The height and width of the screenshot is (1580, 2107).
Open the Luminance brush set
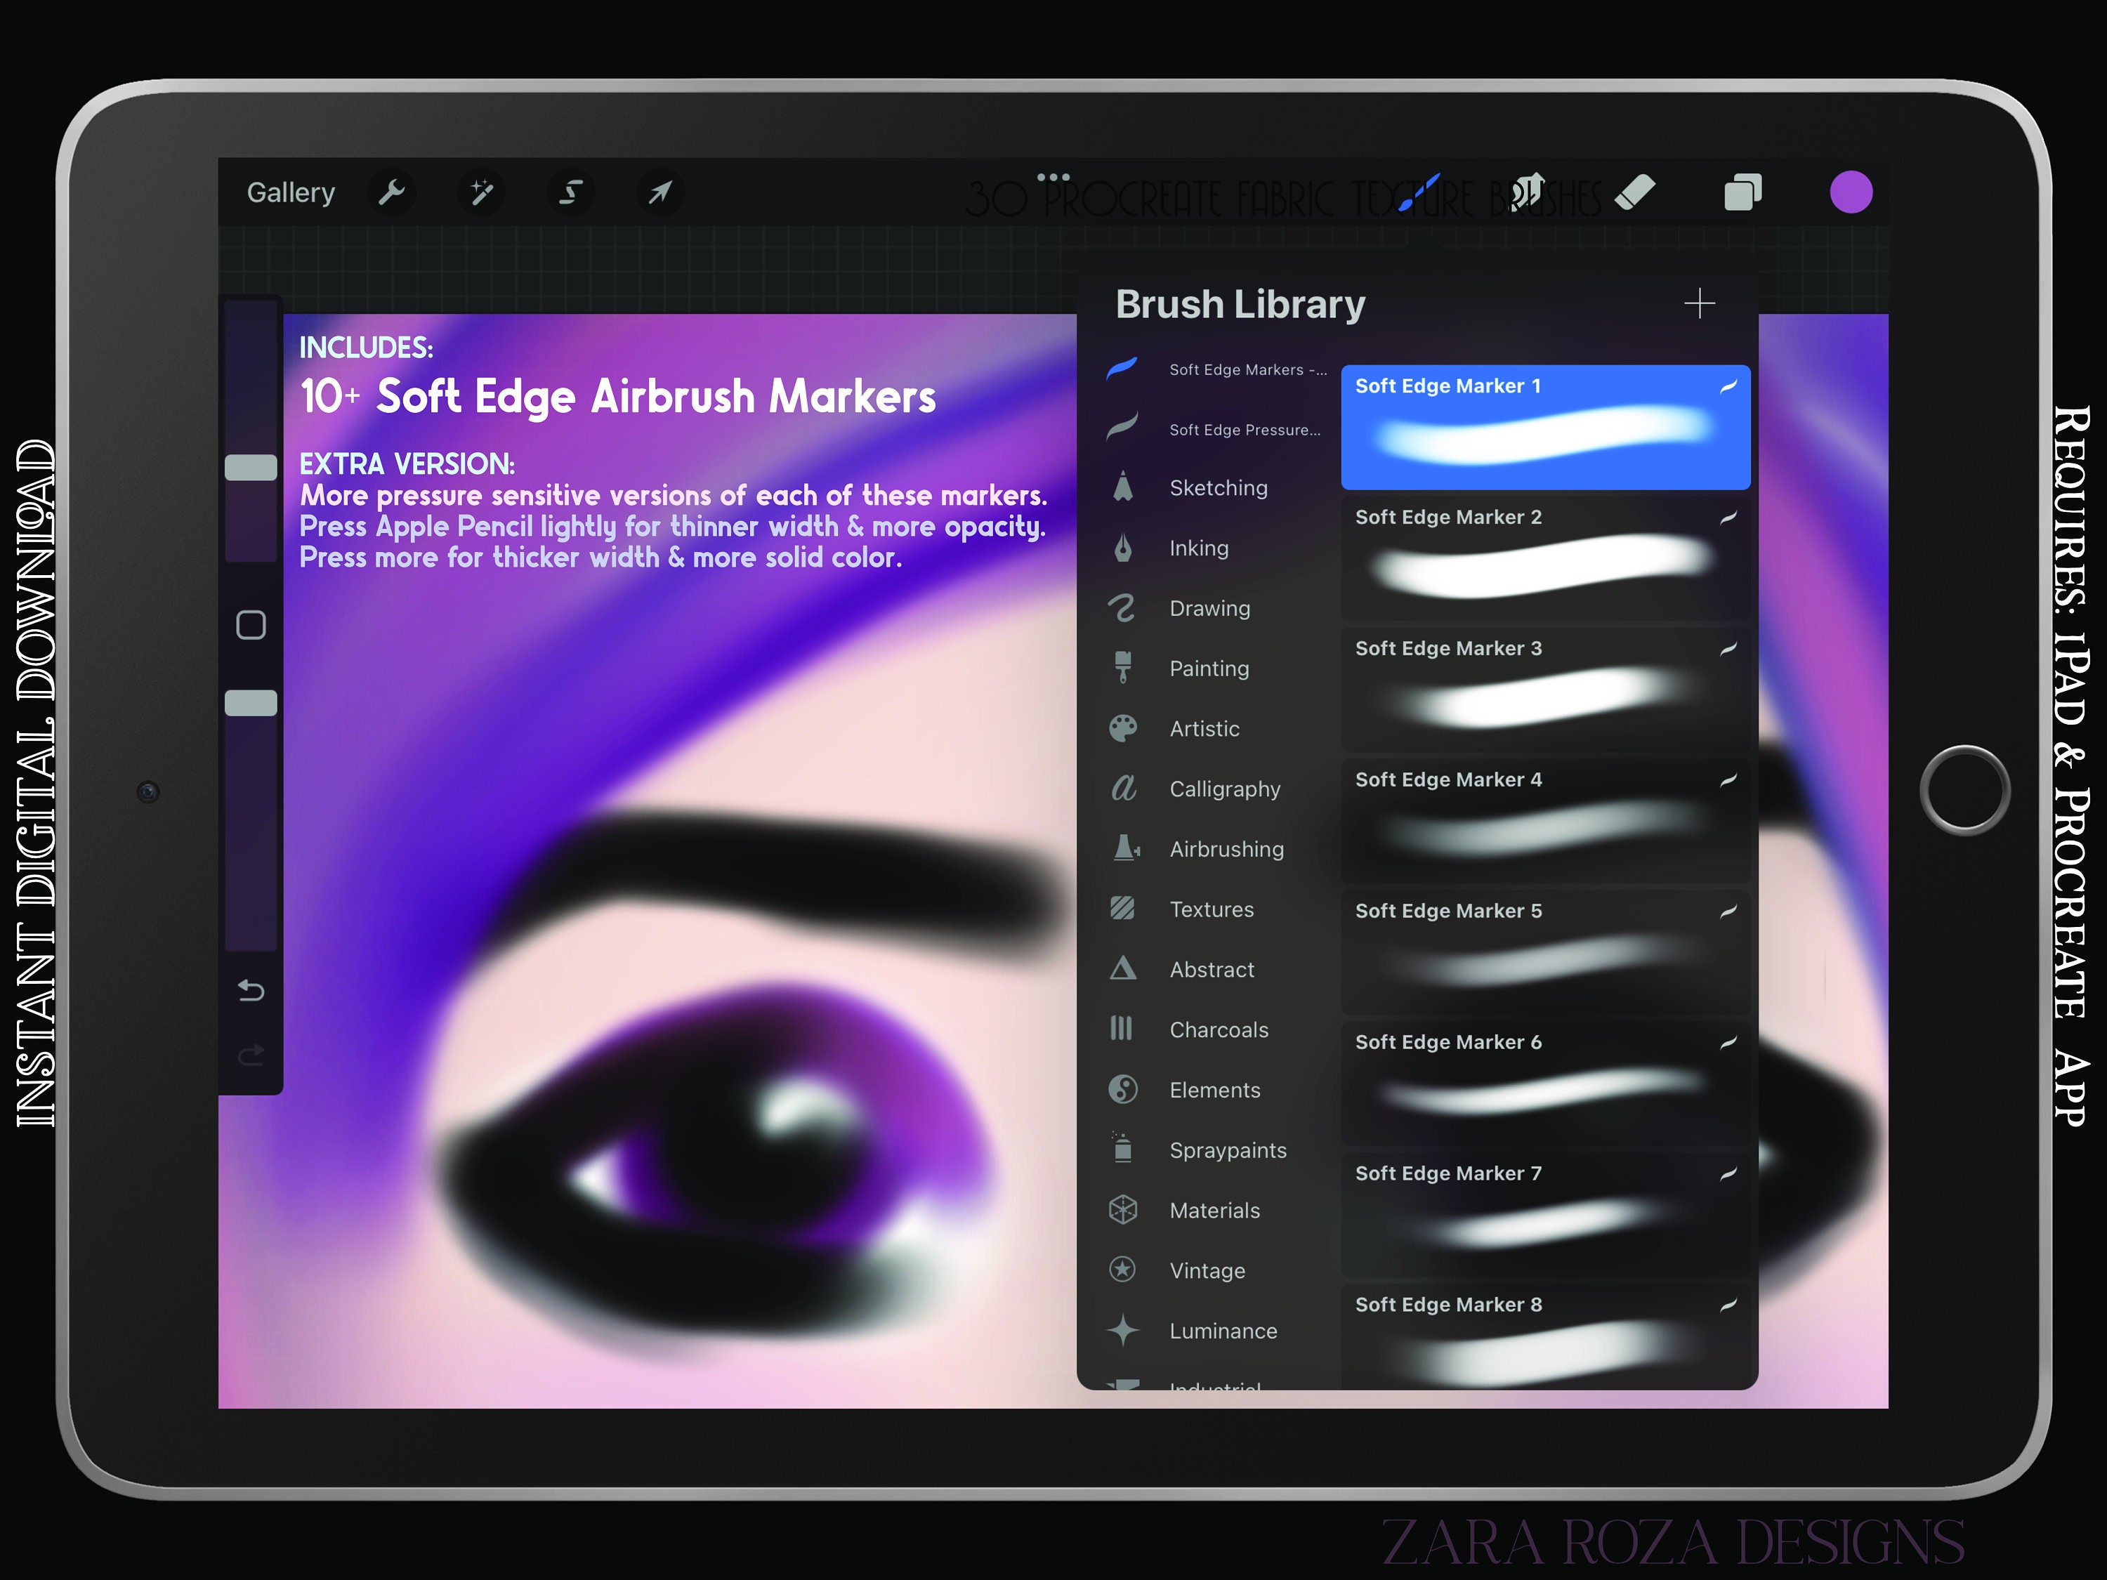tap(1223, 1331)
